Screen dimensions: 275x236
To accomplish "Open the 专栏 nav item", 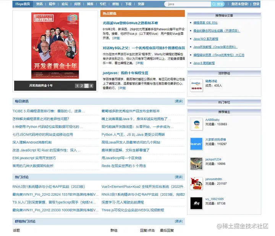I will [103, 4].
